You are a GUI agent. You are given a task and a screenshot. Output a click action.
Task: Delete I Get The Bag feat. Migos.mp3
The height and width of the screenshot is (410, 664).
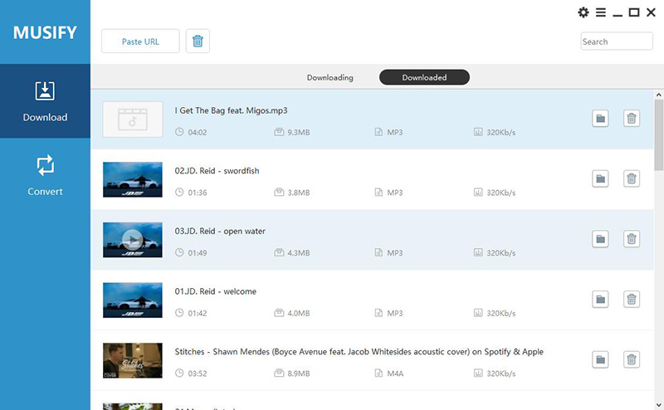[632, 119]
